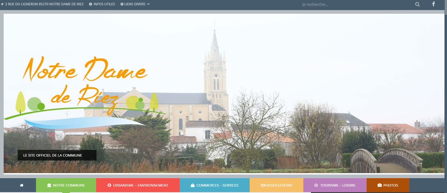Open the Notre Commune menu tab
447x193 pixels.
pos(66,185)
